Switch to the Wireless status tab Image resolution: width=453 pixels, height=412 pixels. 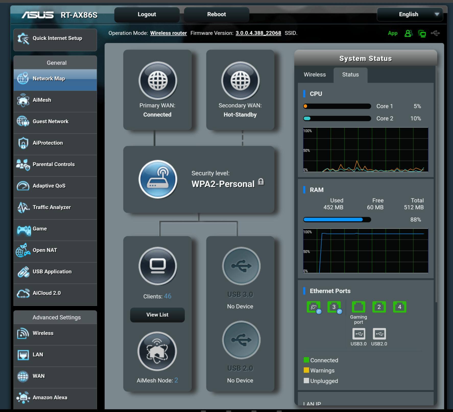(315, 75)
